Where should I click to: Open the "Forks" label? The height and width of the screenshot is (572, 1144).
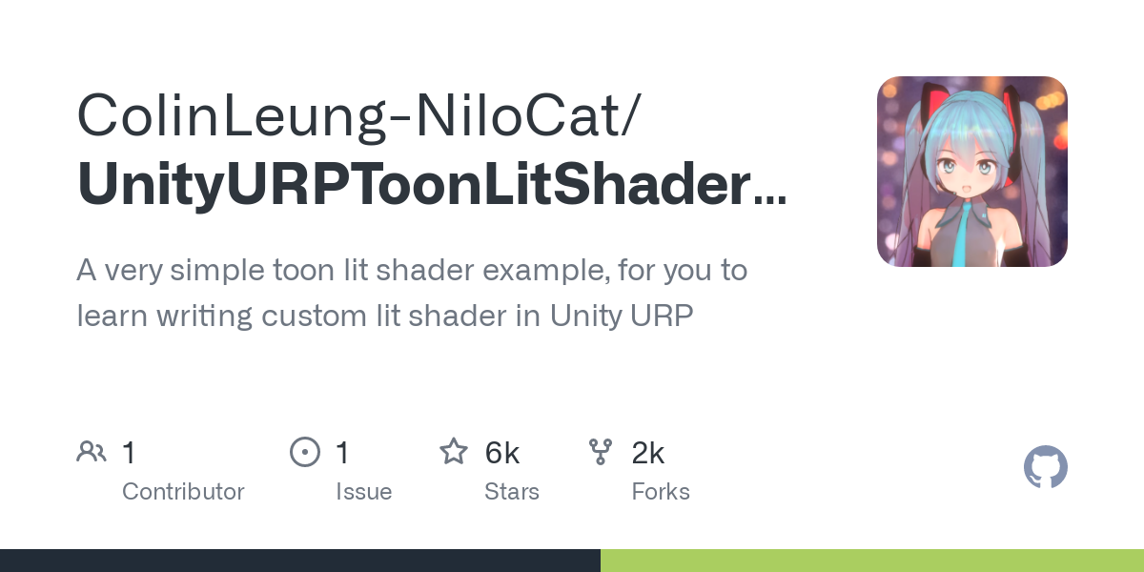(x=661, y=492)
